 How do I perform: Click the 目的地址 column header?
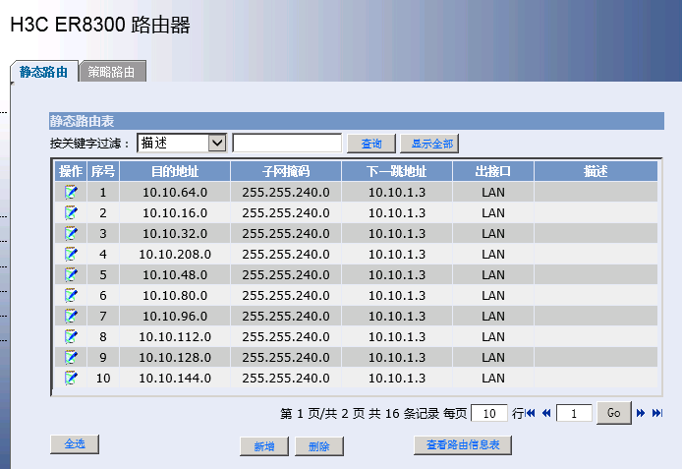(175, 171)
